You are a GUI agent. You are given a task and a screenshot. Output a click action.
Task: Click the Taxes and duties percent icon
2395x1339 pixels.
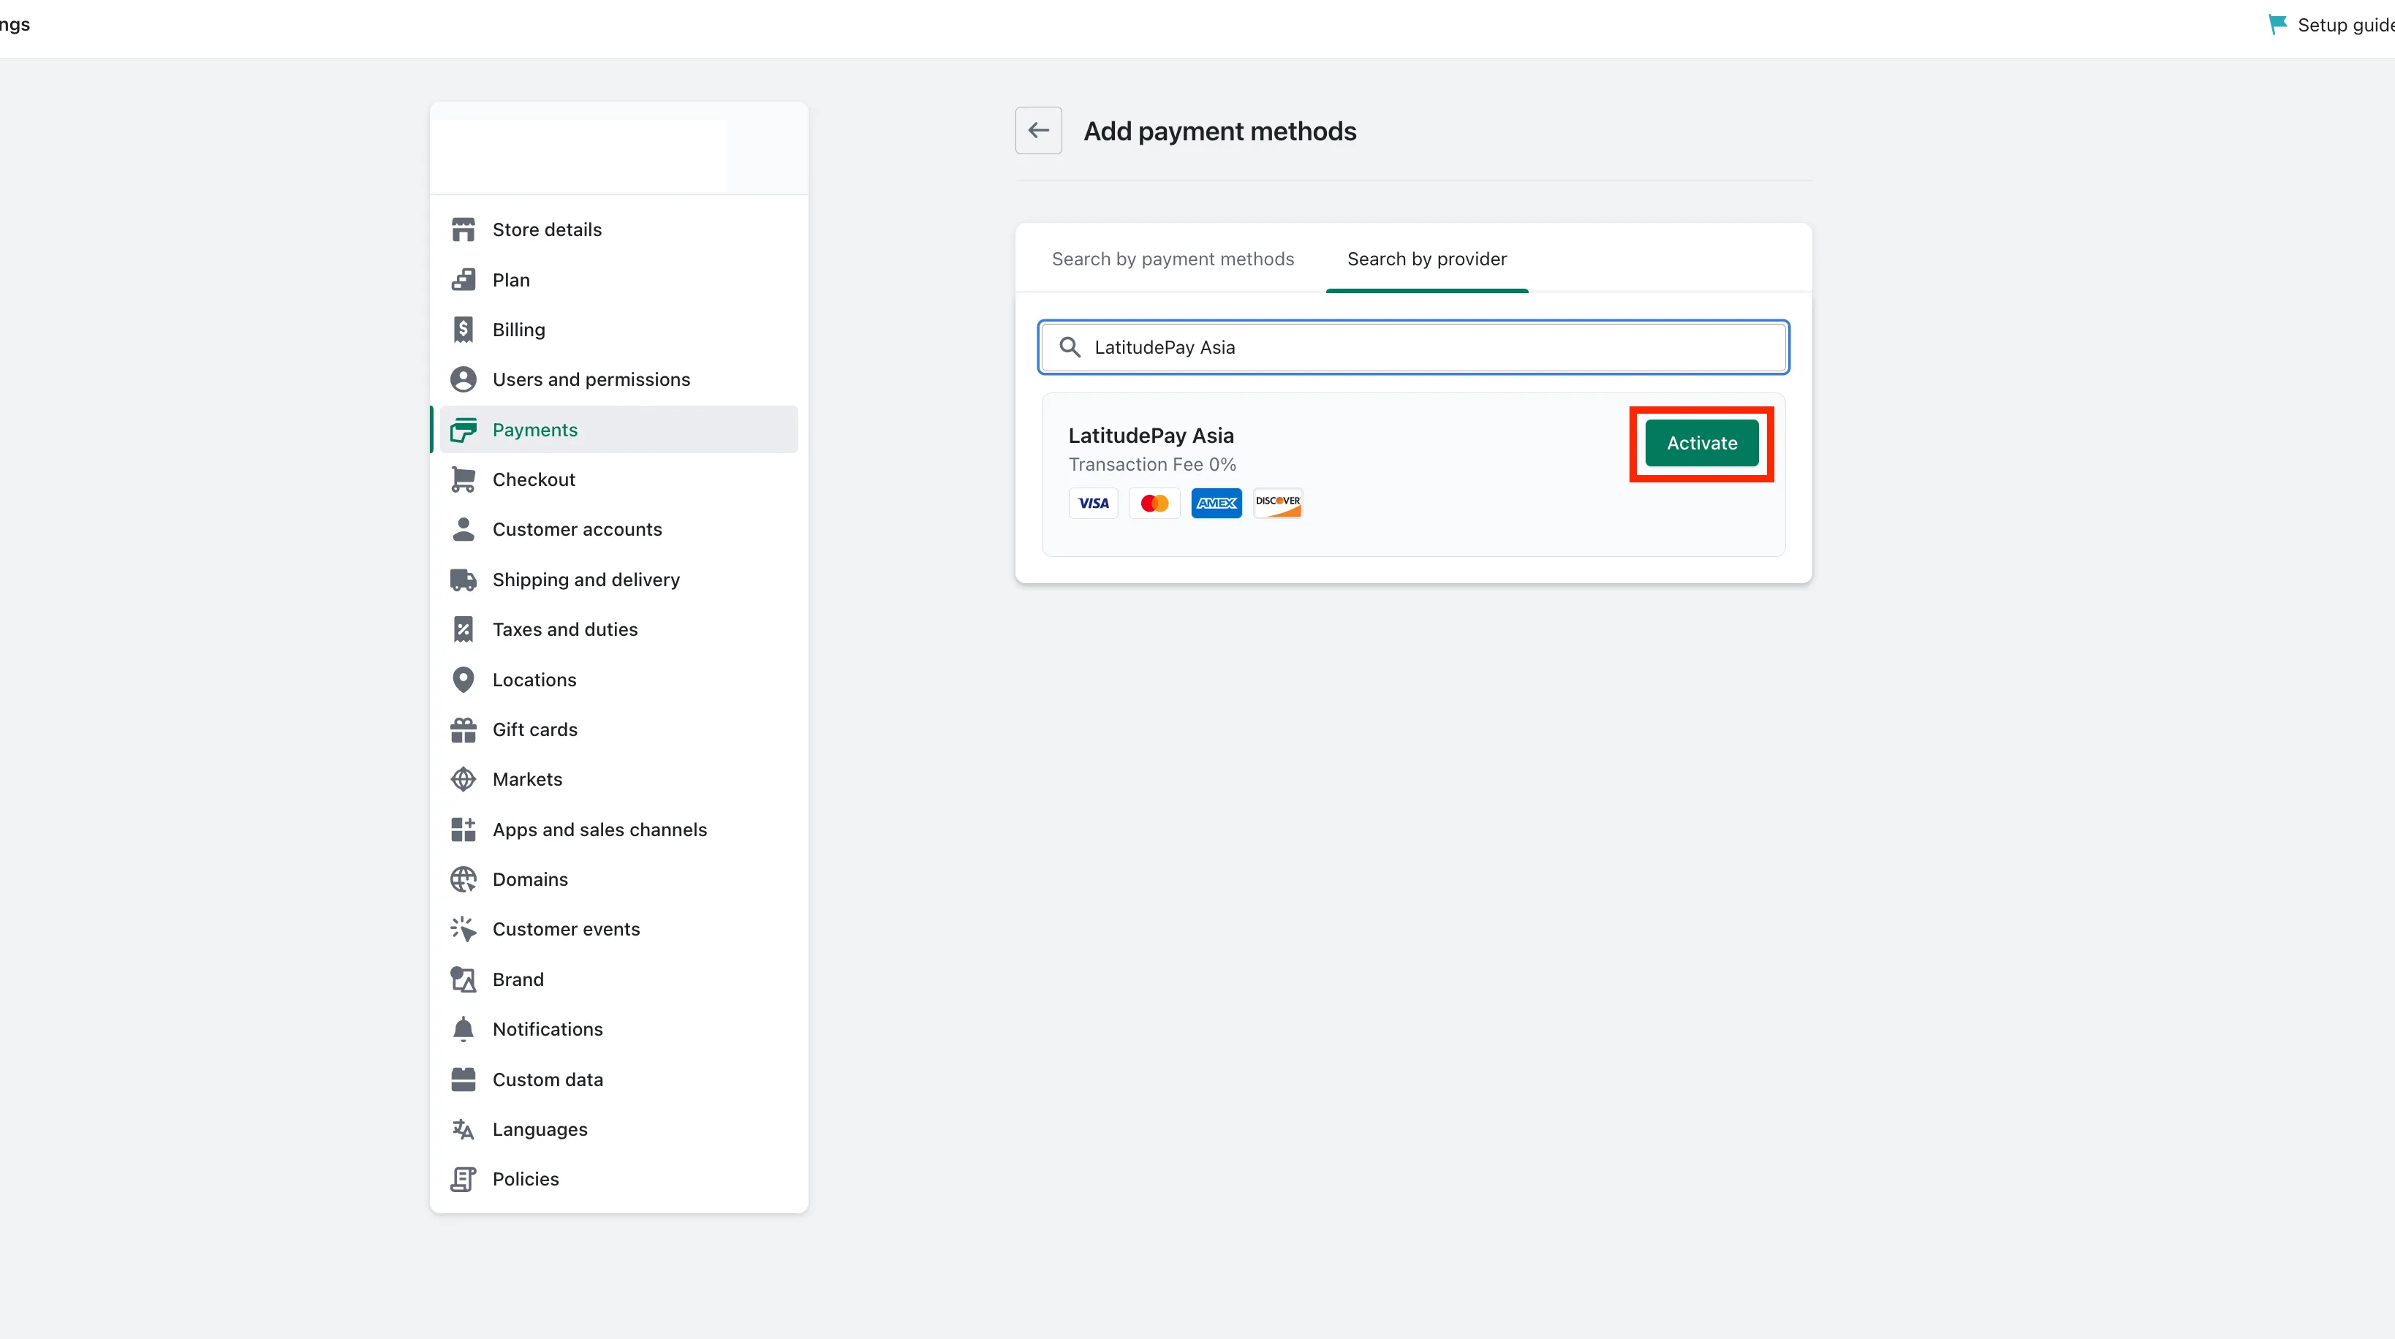(463, 629)
